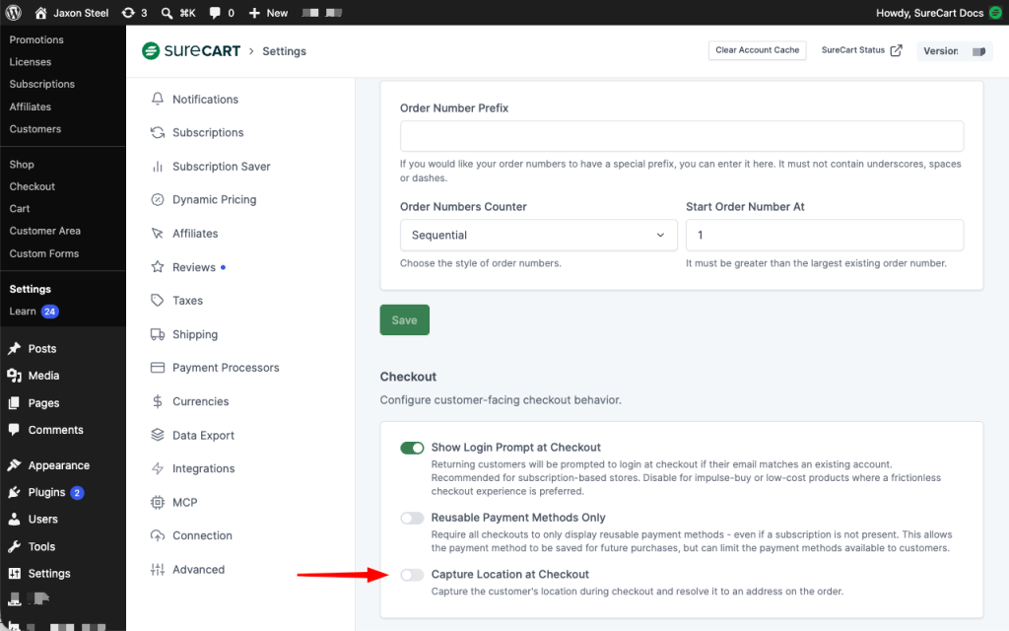
Task: Disable Show Login Prompt at Checkout toggle
Action: pyautogui.click(x=412, y=448)
